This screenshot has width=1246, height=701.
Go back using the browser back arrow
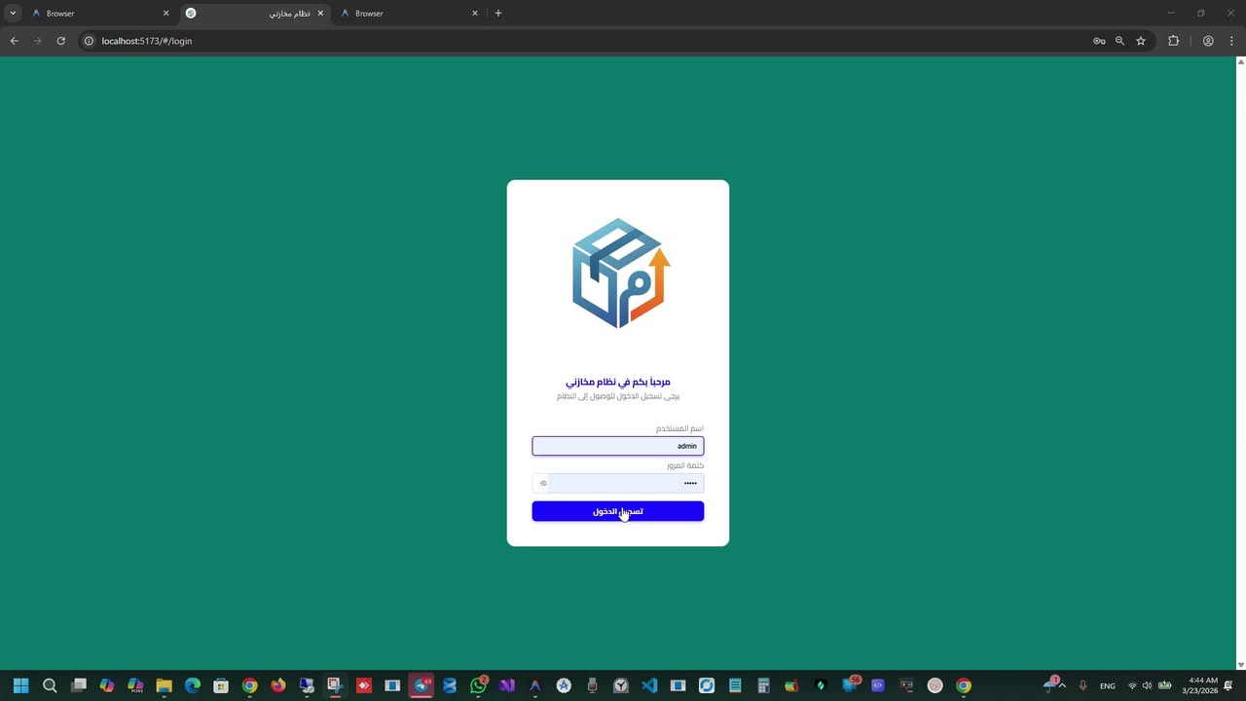click(x=14, y=41)
